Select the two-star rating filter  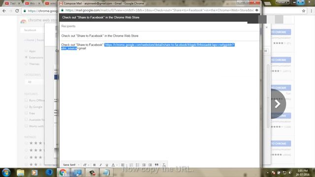pos(26,165)
